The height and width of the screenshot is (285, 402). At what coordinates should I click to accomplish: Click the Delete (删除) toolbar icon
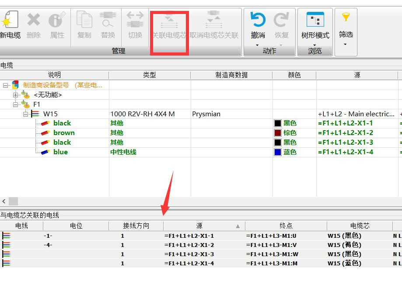pyautogui.click(x=34, y=21)
